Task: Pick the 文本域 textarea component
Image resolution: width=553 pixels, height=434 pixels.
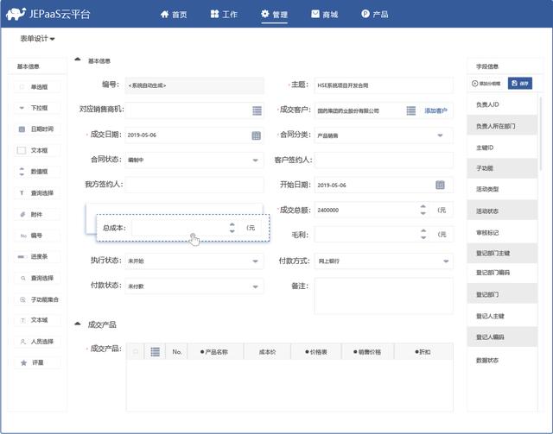Action: pyautogui.click(x=37, y=320)
